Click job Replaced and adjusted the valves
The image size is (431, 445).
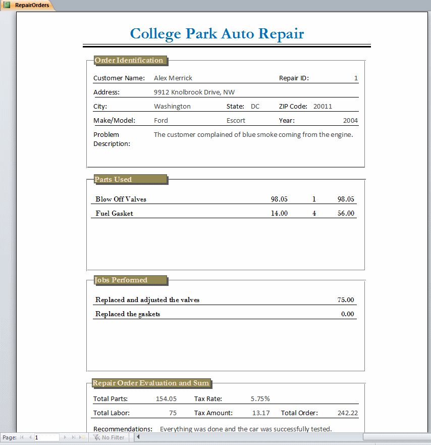pos(147,300)
